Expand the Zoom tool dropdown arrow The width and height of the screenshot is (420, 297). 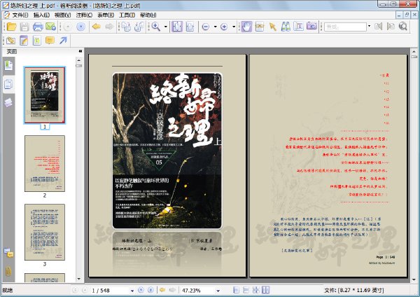165,27
